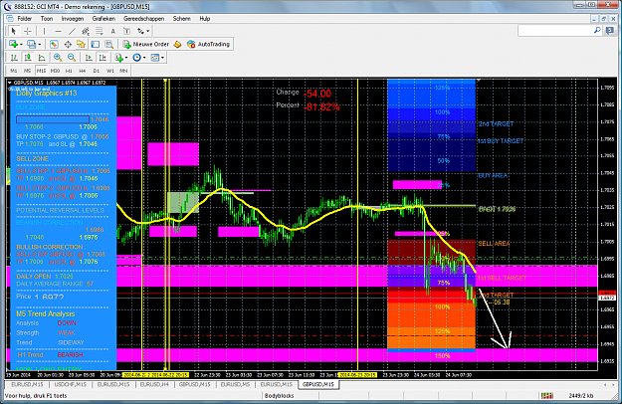Click the Nieuwe Order button
The image size is (622, 404).
tap(146, 44)
